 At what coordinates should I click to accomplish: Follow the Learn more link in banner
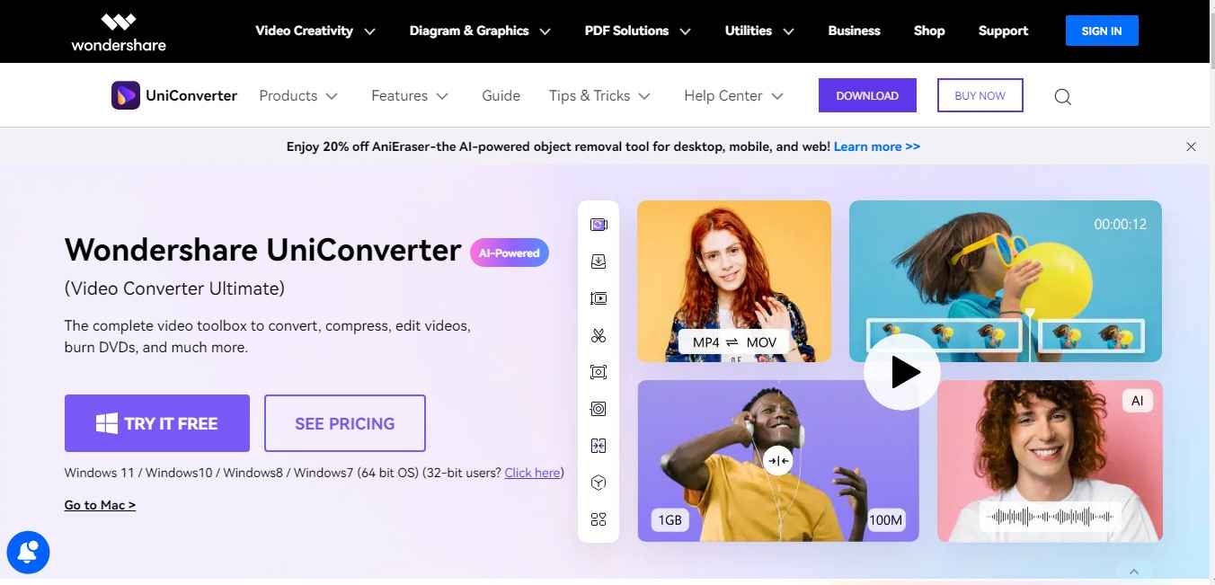click(x=877, y=146)
